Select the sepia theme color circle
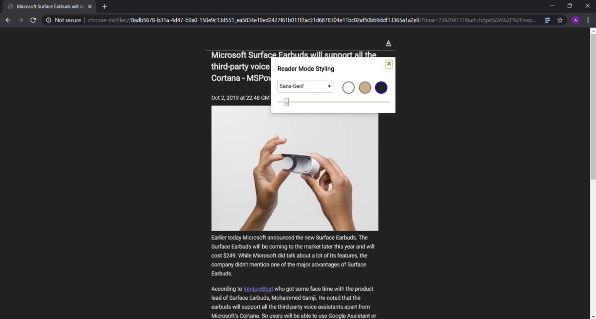 [x=365, y=88]
